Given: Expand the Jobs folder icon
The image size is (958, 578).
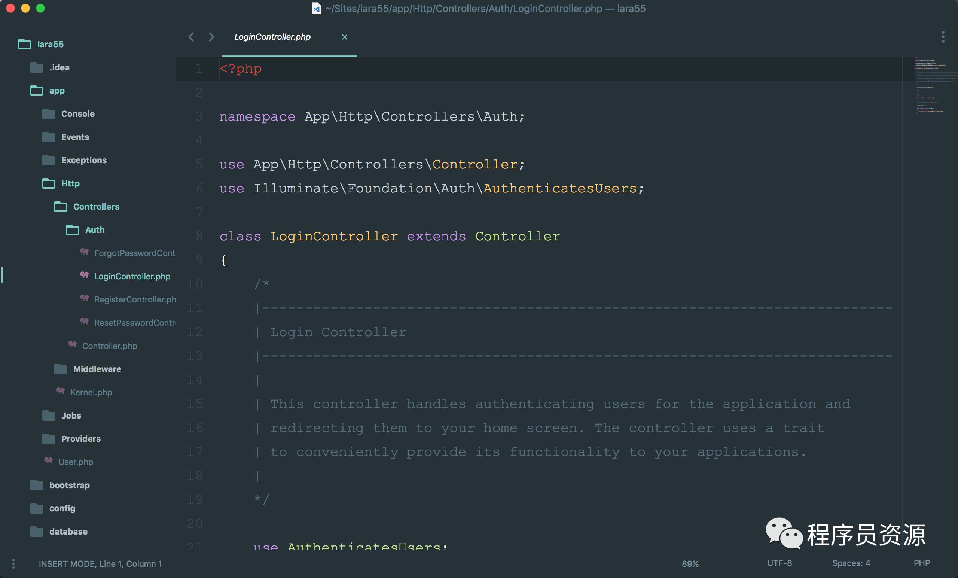Looking at the screenshot, I should pos(49,416).
